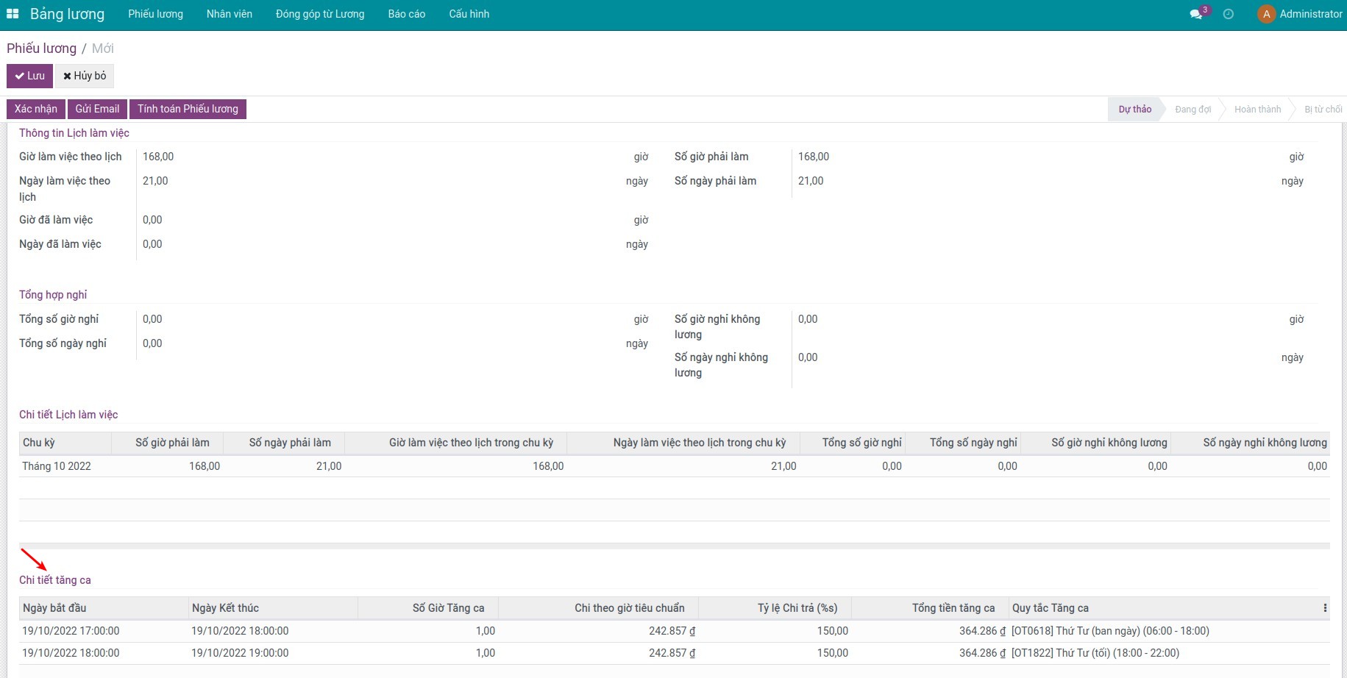The height and width of the screenshot is (678, 1347).
Task: Click the clock activities icon
Action: [1228, 14]
